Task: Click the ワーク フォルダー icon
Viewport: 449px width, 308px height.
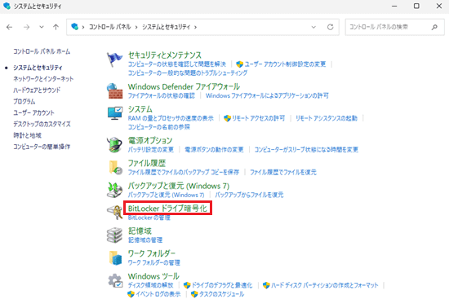Action: tap(116, 257)
